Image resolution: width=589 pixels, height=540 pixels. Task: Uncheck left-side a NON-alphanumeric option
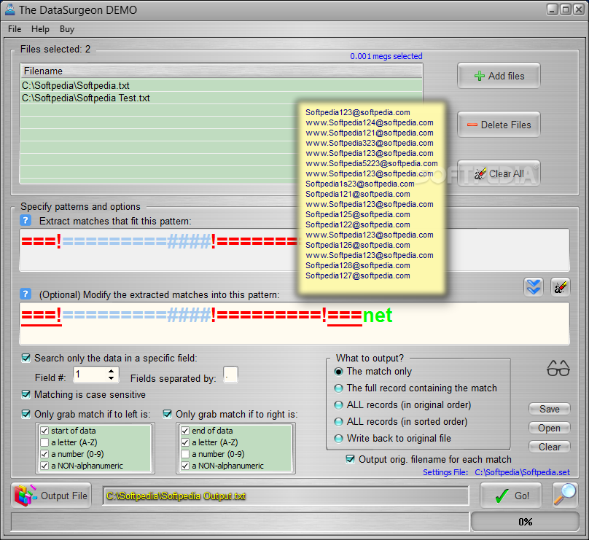tap(44, 466)
